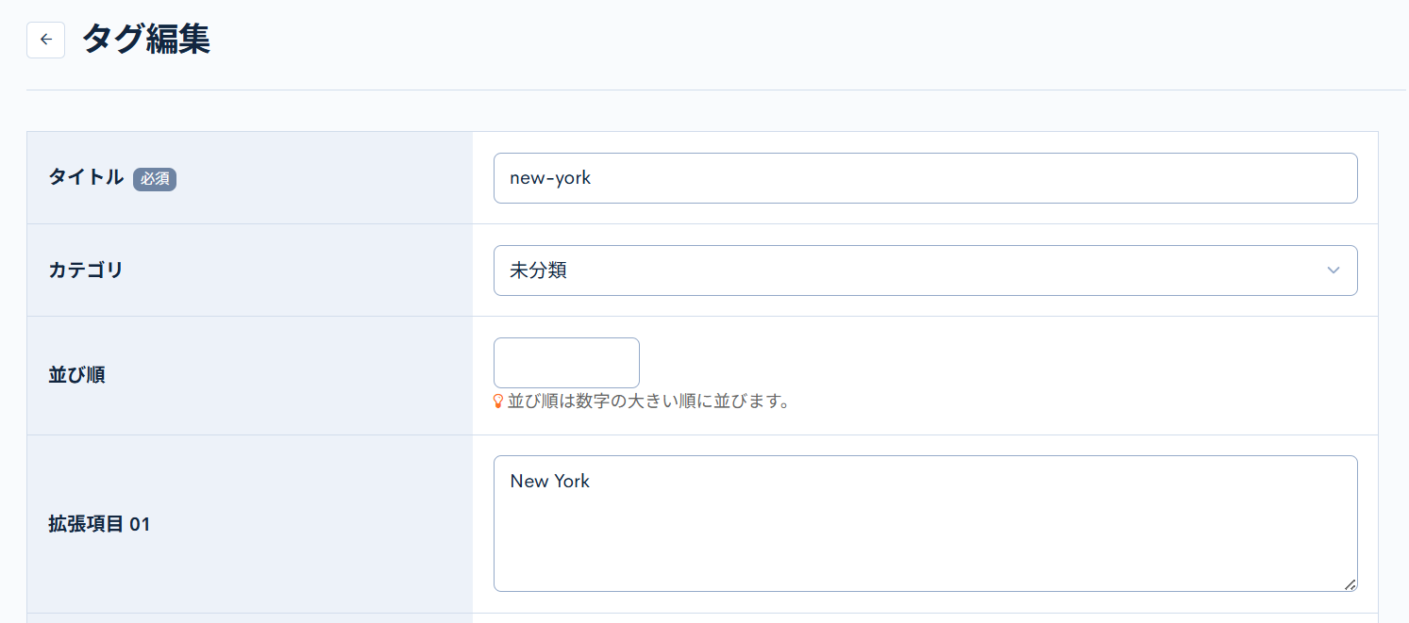The width and height of the screenshot is (1409, 623).
Task: Click the New York textarea under 拡張項目 01
Action: (x=925, y=523)
